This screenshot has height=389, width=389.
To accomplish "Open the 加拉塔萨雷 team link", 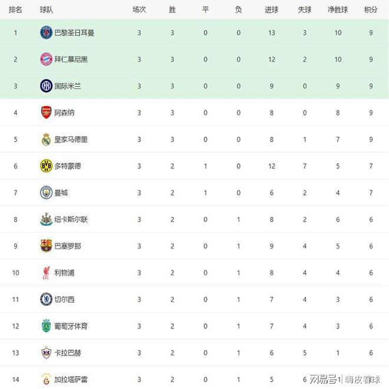I will tap(71, 379).
